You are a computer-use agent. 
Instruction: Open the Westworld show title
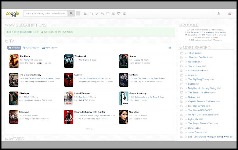pyautogui.click(x=81, y=56)
